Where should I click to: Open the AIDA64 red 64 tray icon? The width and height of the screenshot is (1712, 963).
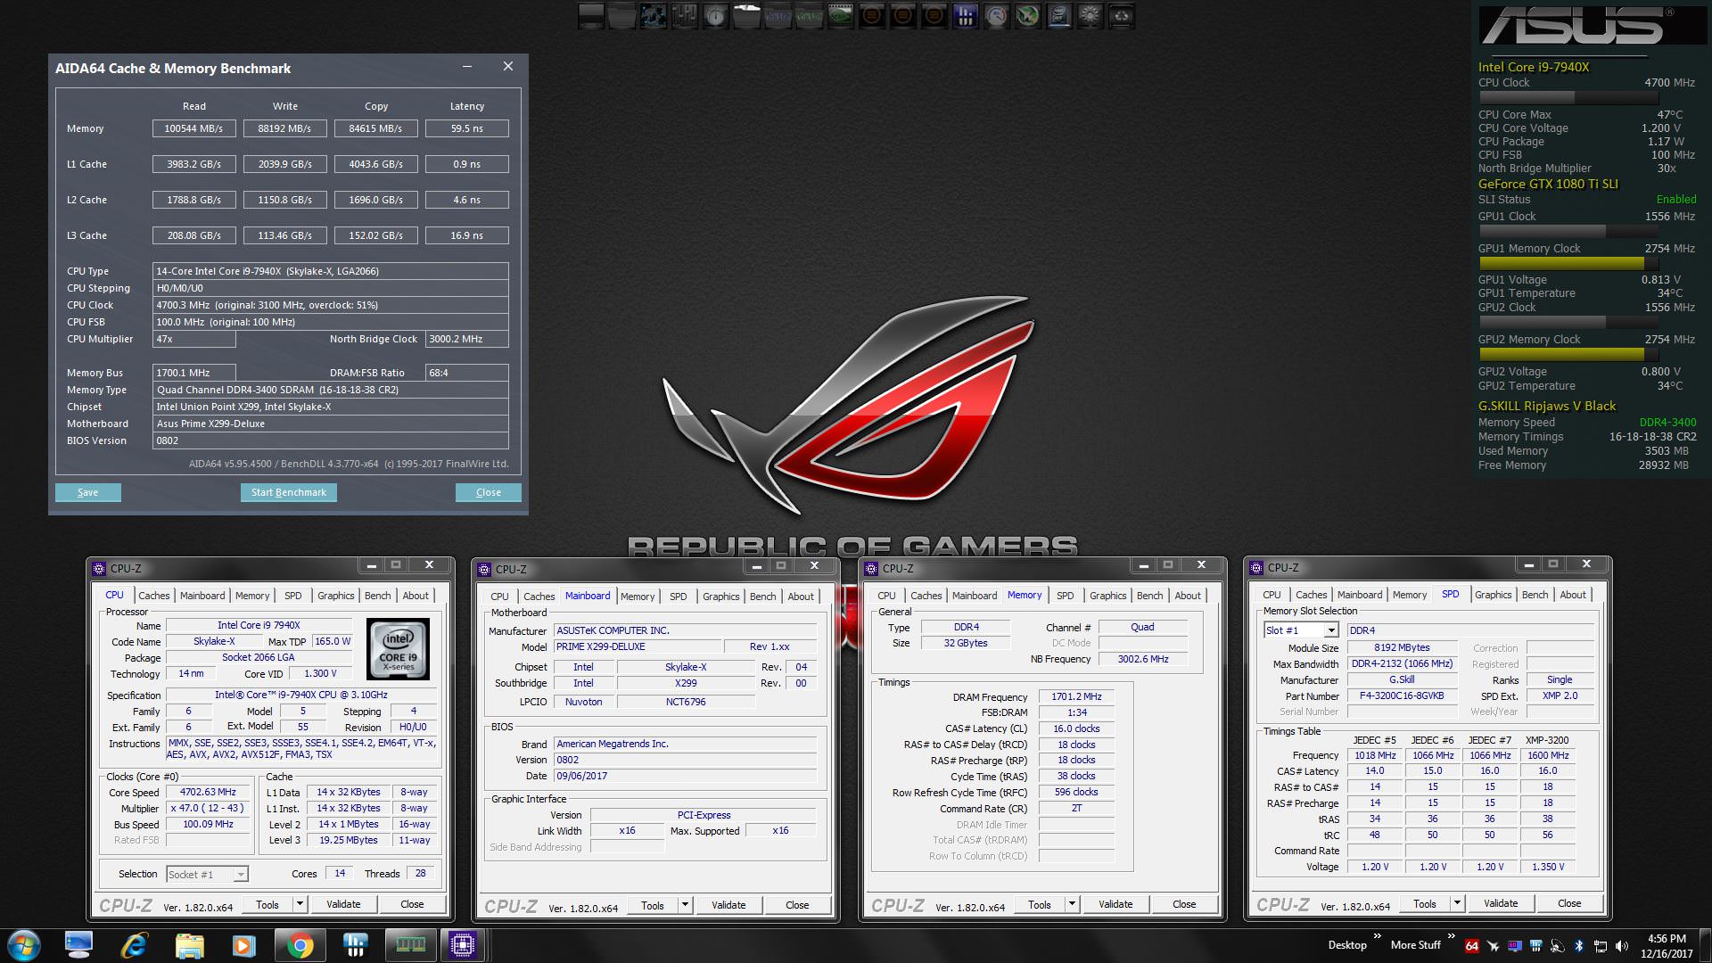(1471, 946)
